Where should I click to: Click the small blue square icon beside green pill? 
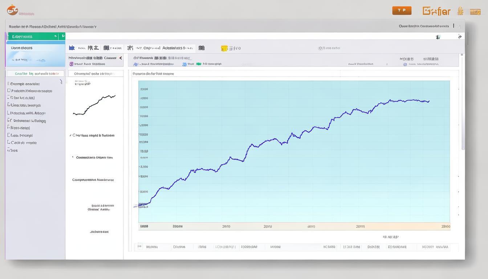tap(184, 64)
